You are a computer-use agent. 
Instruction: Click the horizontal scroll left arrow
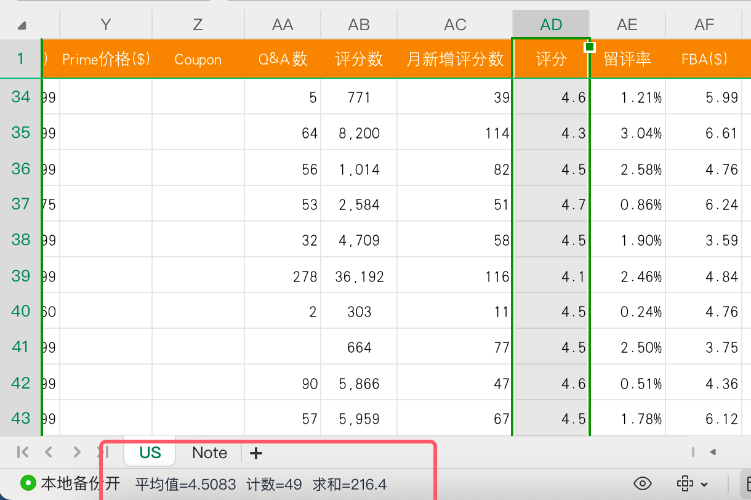[713, 452]
